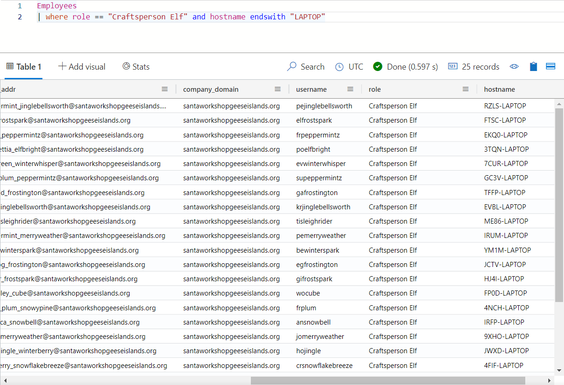Viewport: 564px width, 385px height.
Task: Click the green Done status checkmark
Action: coord(378,67)
